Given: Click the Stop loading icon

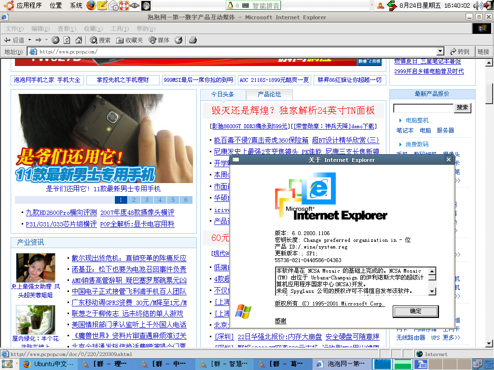Looking at the screenshot, I should tap(55, 40).
